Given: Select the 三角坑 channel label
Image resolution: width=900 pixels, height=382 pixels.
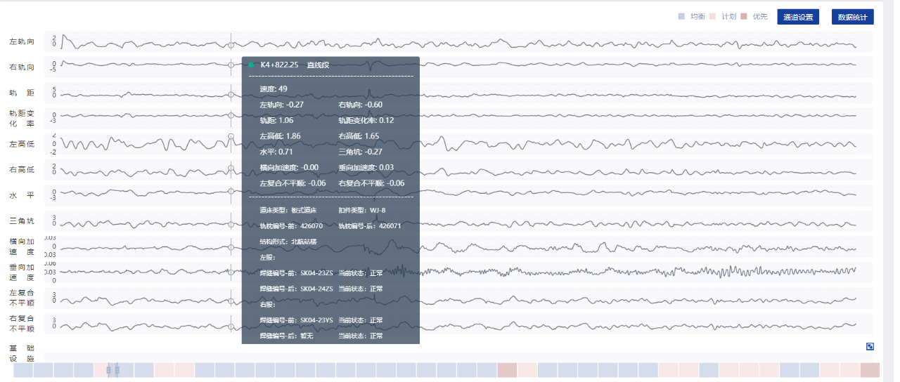Looking at the screenshot, I should click(x=22, y=221).
